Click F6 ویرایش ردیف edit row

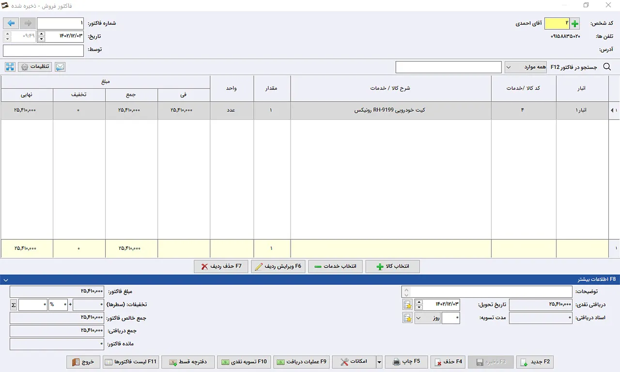[278, 266]
